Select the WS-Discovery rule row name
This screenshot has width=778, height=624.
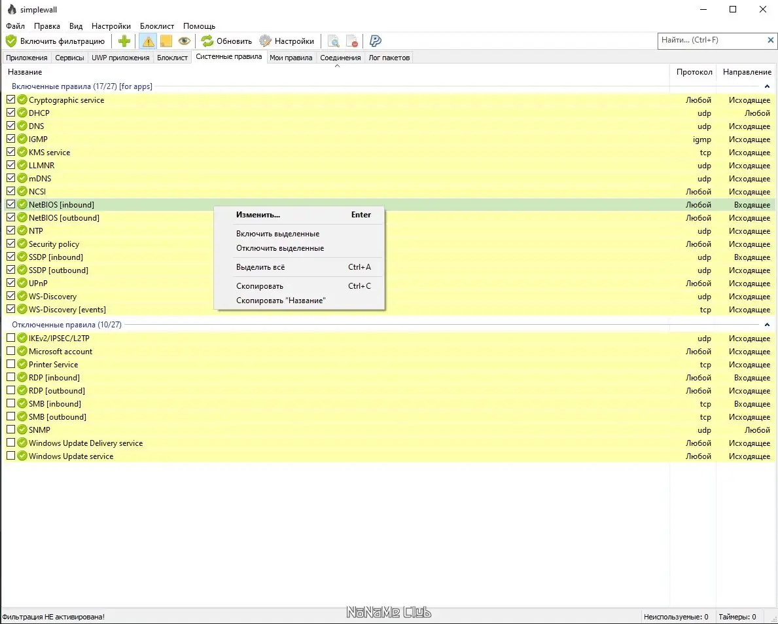[52, 297]
